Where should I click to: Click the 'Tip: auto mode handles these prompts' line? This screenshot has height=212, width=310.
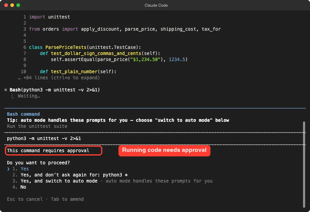coord(118,120)
